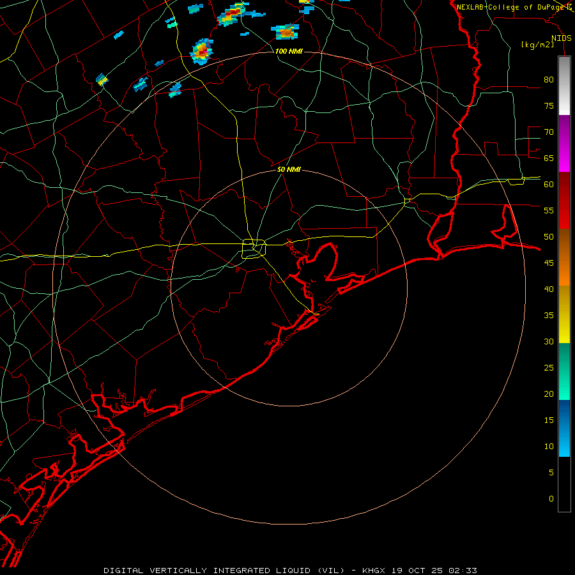Click the 100 NMI range ring label
575x575 pixels.
289,51
